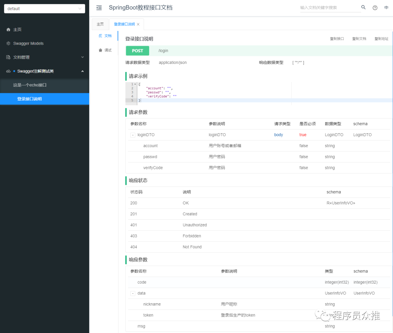The width and height of the screenshot is (393, 333).
Task: Click the 请求参数 section heading
Action: click(138, 112)
